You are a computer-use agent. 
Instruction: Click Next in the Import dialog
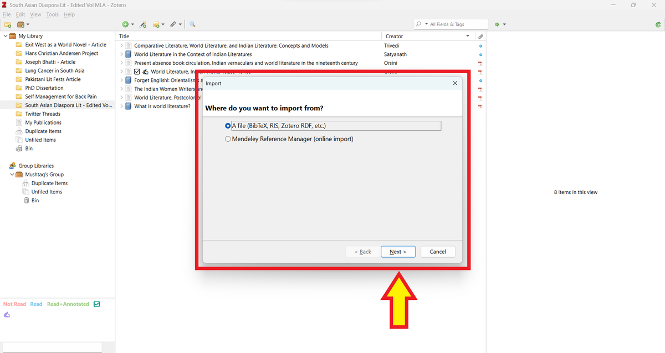click(x=398, y=252)
